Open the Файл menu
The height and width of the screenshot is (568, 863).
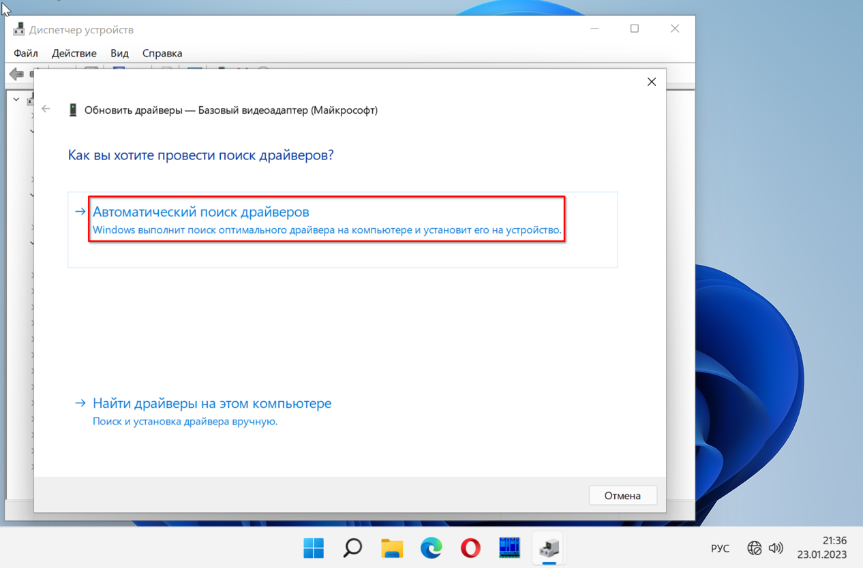(26, 53)
